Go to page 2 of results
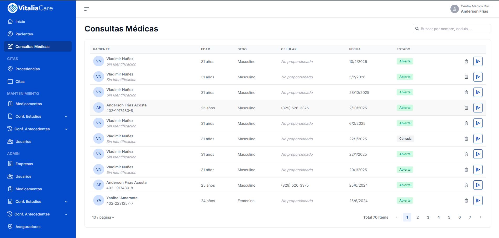The image size is (499, 238). pyautogui.click(x=418, y=217)
